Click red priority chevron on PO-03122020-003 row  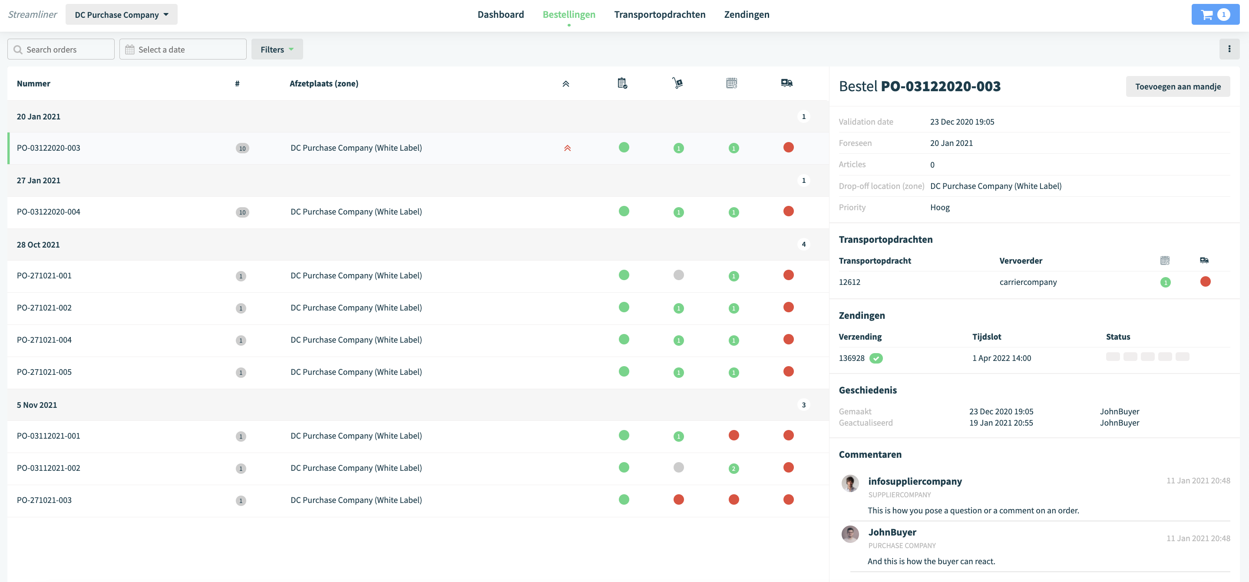pyautogui.click(x=567, y=148)
